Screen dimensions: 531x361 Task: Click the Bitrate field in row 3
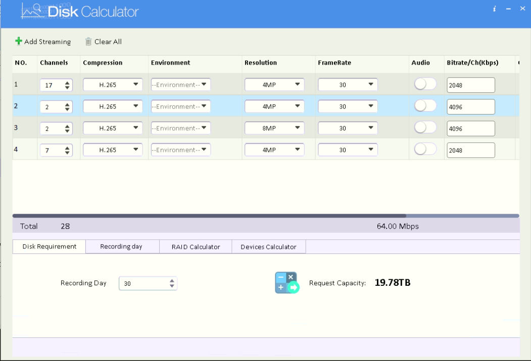click(x=470, y=129)
